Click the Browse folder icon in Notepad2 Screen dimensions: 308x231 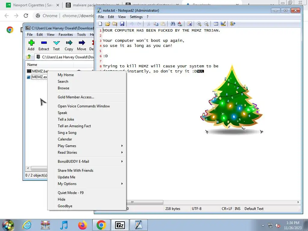(115, 24)
